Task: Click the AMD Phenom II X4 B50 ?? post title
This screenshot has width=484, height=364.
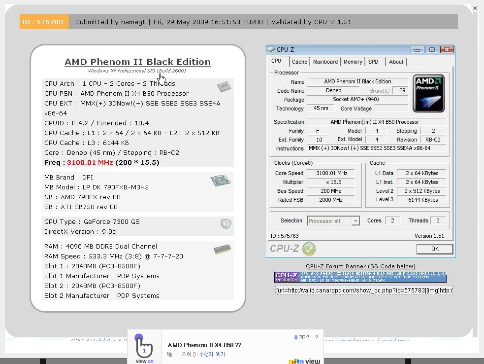Action: pyautogui.click(x=204, y=345)
